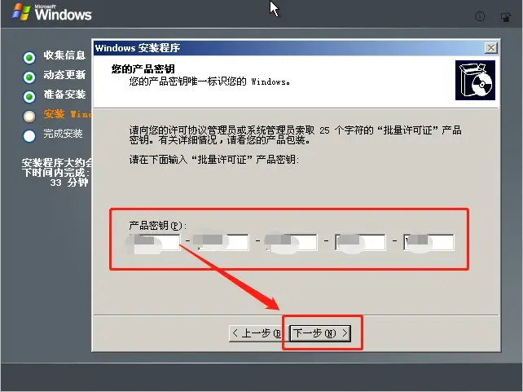Click the 收集信息 step label
Screen dimensions: 523x392
point(64,55)
